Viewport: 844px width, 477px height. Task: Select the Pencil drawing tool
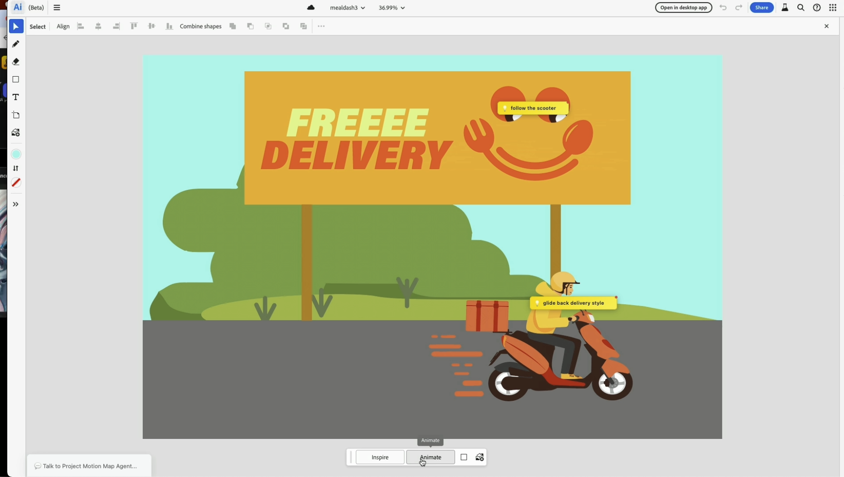pos(16,44)
